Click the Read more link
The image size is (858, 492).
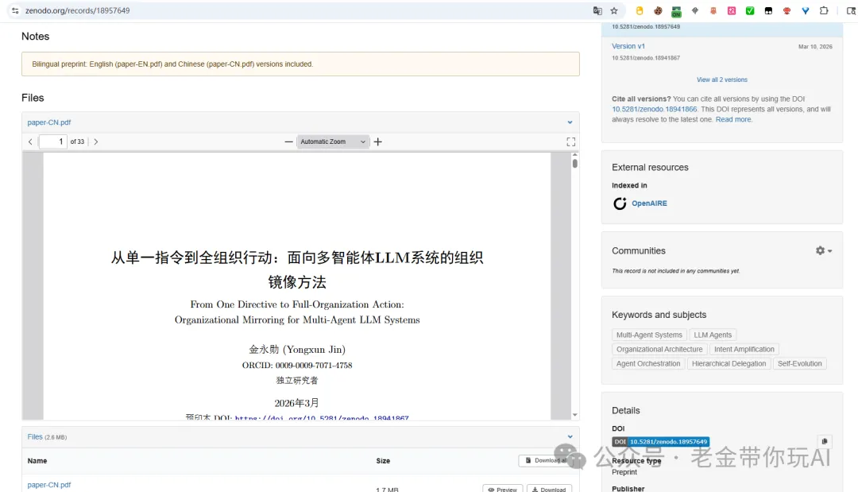click(x=733, y=119)
